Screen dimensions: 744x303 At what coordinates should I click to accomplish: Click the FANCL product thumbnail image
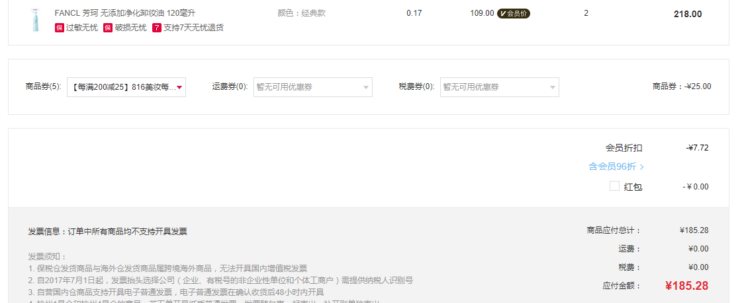35,20
